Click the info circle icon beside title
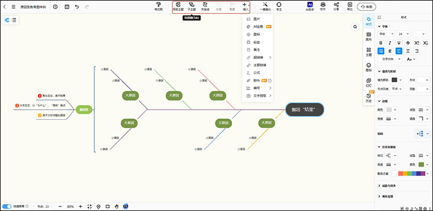Viewport: 433px width, 211px height. [55, 7]
